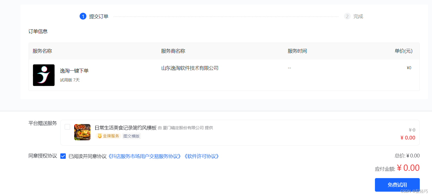Click the 逸淘一键下单 app logo icon
The width and height of the screenshot is (432, 196).
[44, 75]
